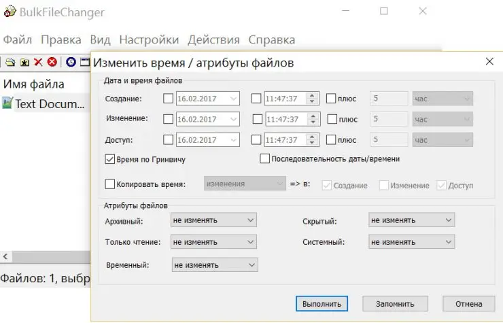Screen dimensions: 503x323
Task: Click the Создание time spinner arrows
Action: [312, 99]
